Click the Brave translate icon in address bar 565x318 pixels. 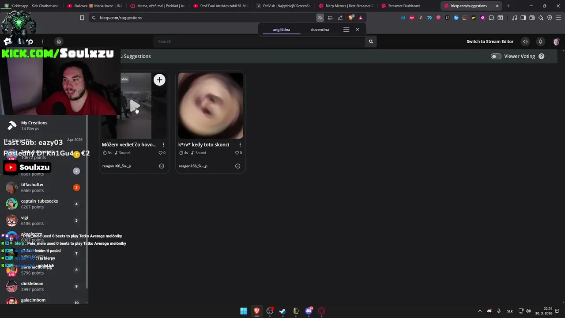320,18
